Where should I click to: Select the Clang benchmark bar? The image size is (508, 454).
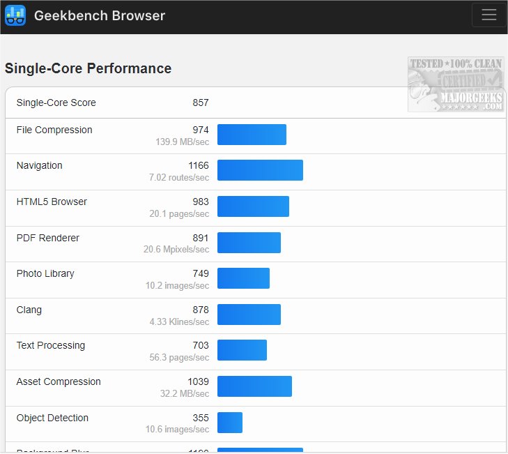(249, 315)
